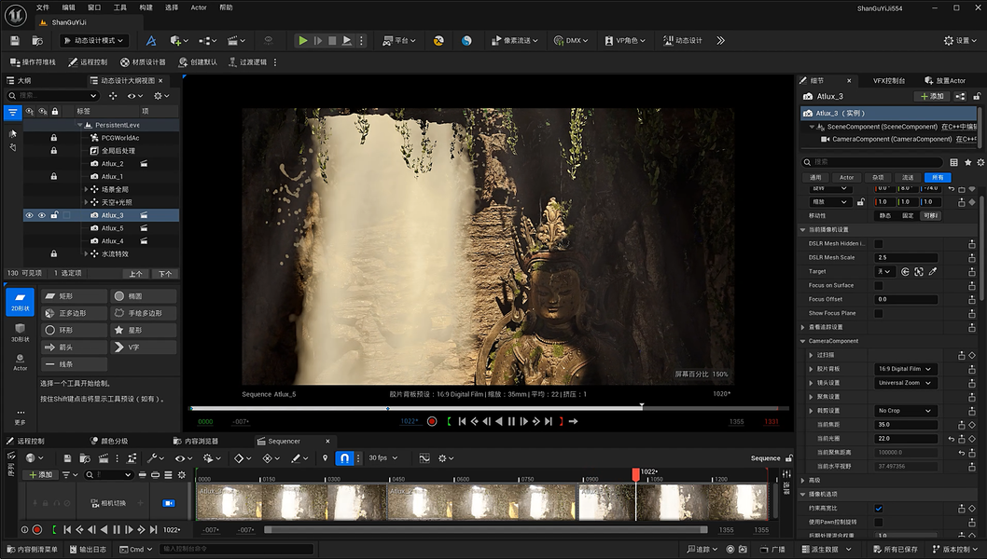Enable the Focus on Surface checkbox
Viewport: 987px width, 559px height.
pyautogui.click(x=878, y=285)
